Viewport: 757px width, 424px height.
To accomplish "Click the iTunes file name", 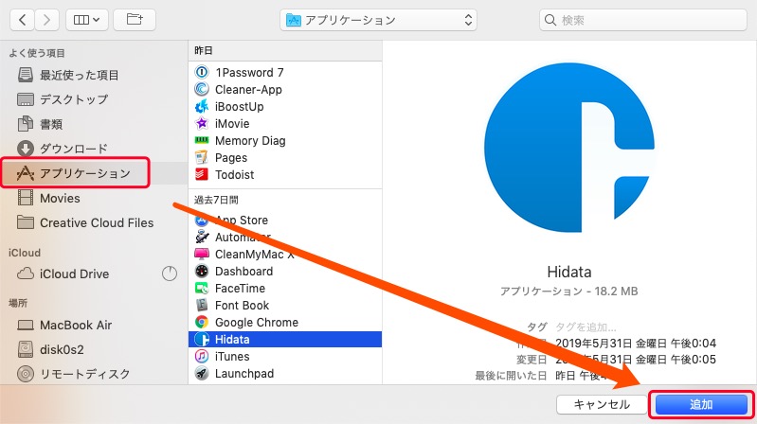I will (232, 357).
